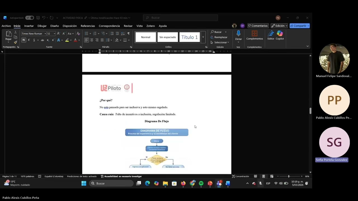Open the Times New Roman font dropdown

34,33
